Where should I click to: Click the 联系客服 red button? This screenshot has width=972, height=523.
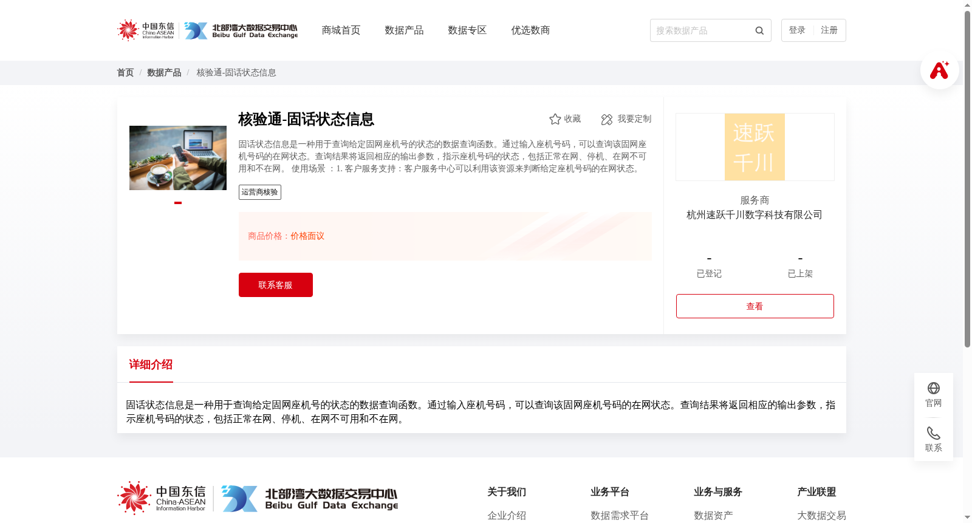(x=276, y=285)
